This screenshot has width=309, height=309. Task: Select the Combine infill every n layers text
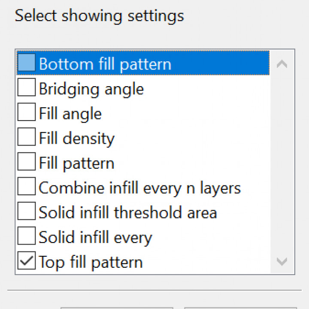tap(140, 188)
